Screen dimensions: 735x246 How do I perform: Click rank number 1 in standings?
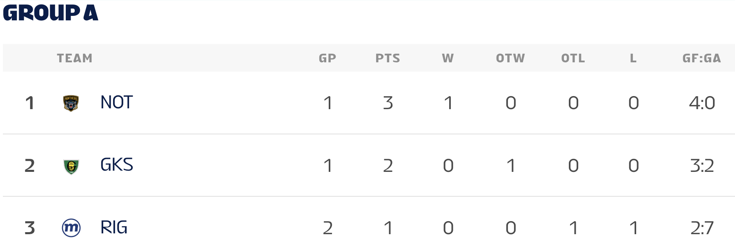(29, 103)
